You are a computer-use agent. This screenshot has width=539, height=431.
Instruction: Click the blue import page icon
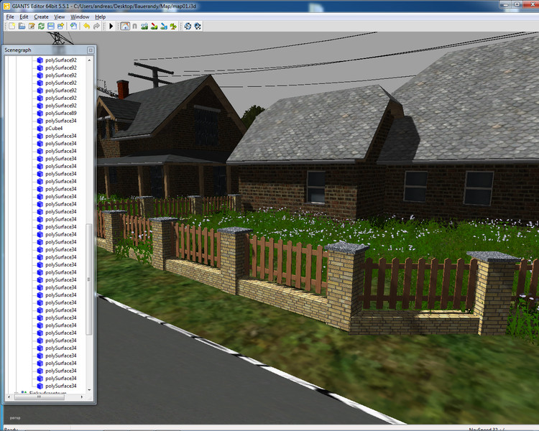coord(73,26)
